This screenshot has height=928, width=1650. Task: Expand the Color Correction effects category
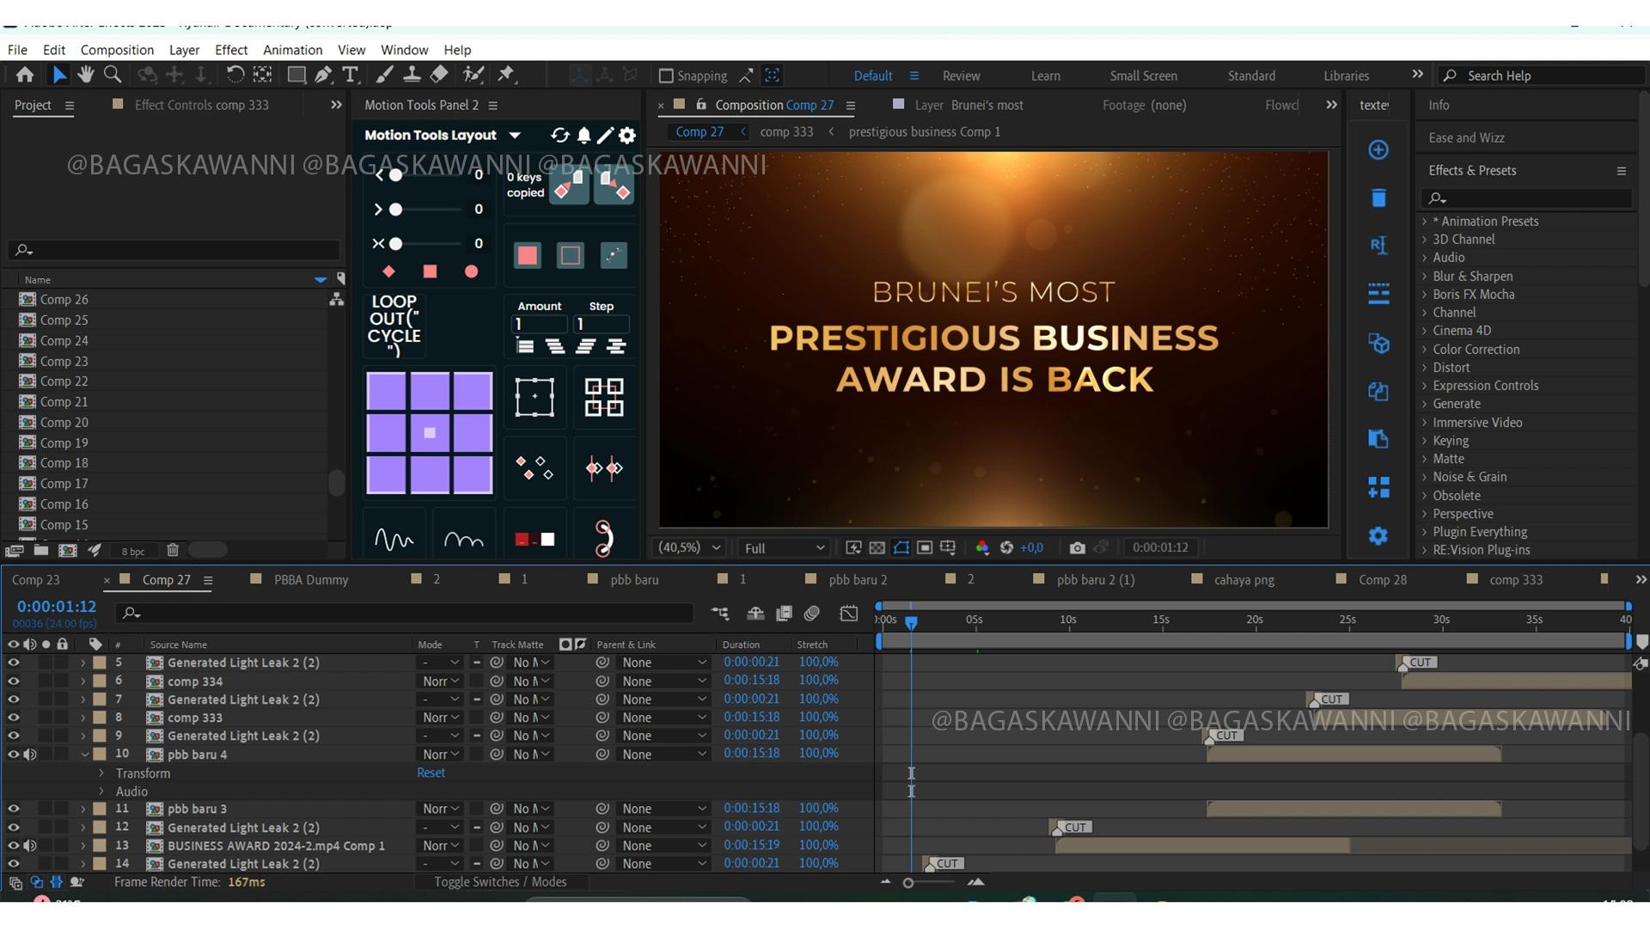pyautogui.click(x=1424, y=349)
